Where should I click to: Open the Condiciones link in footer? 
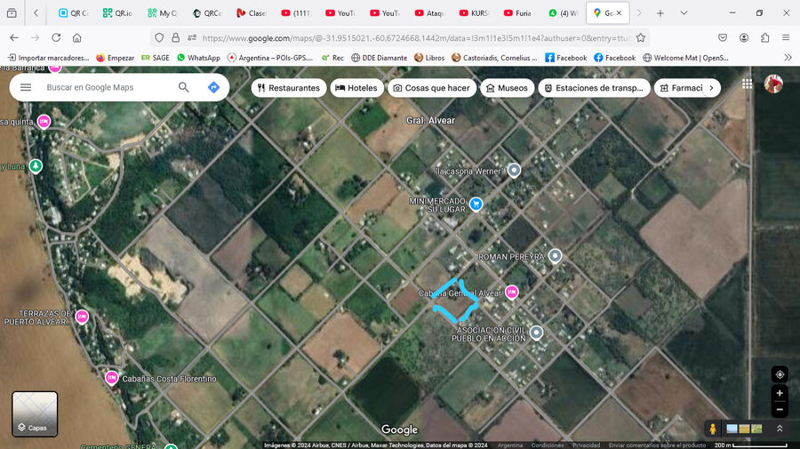pos(548,445)
